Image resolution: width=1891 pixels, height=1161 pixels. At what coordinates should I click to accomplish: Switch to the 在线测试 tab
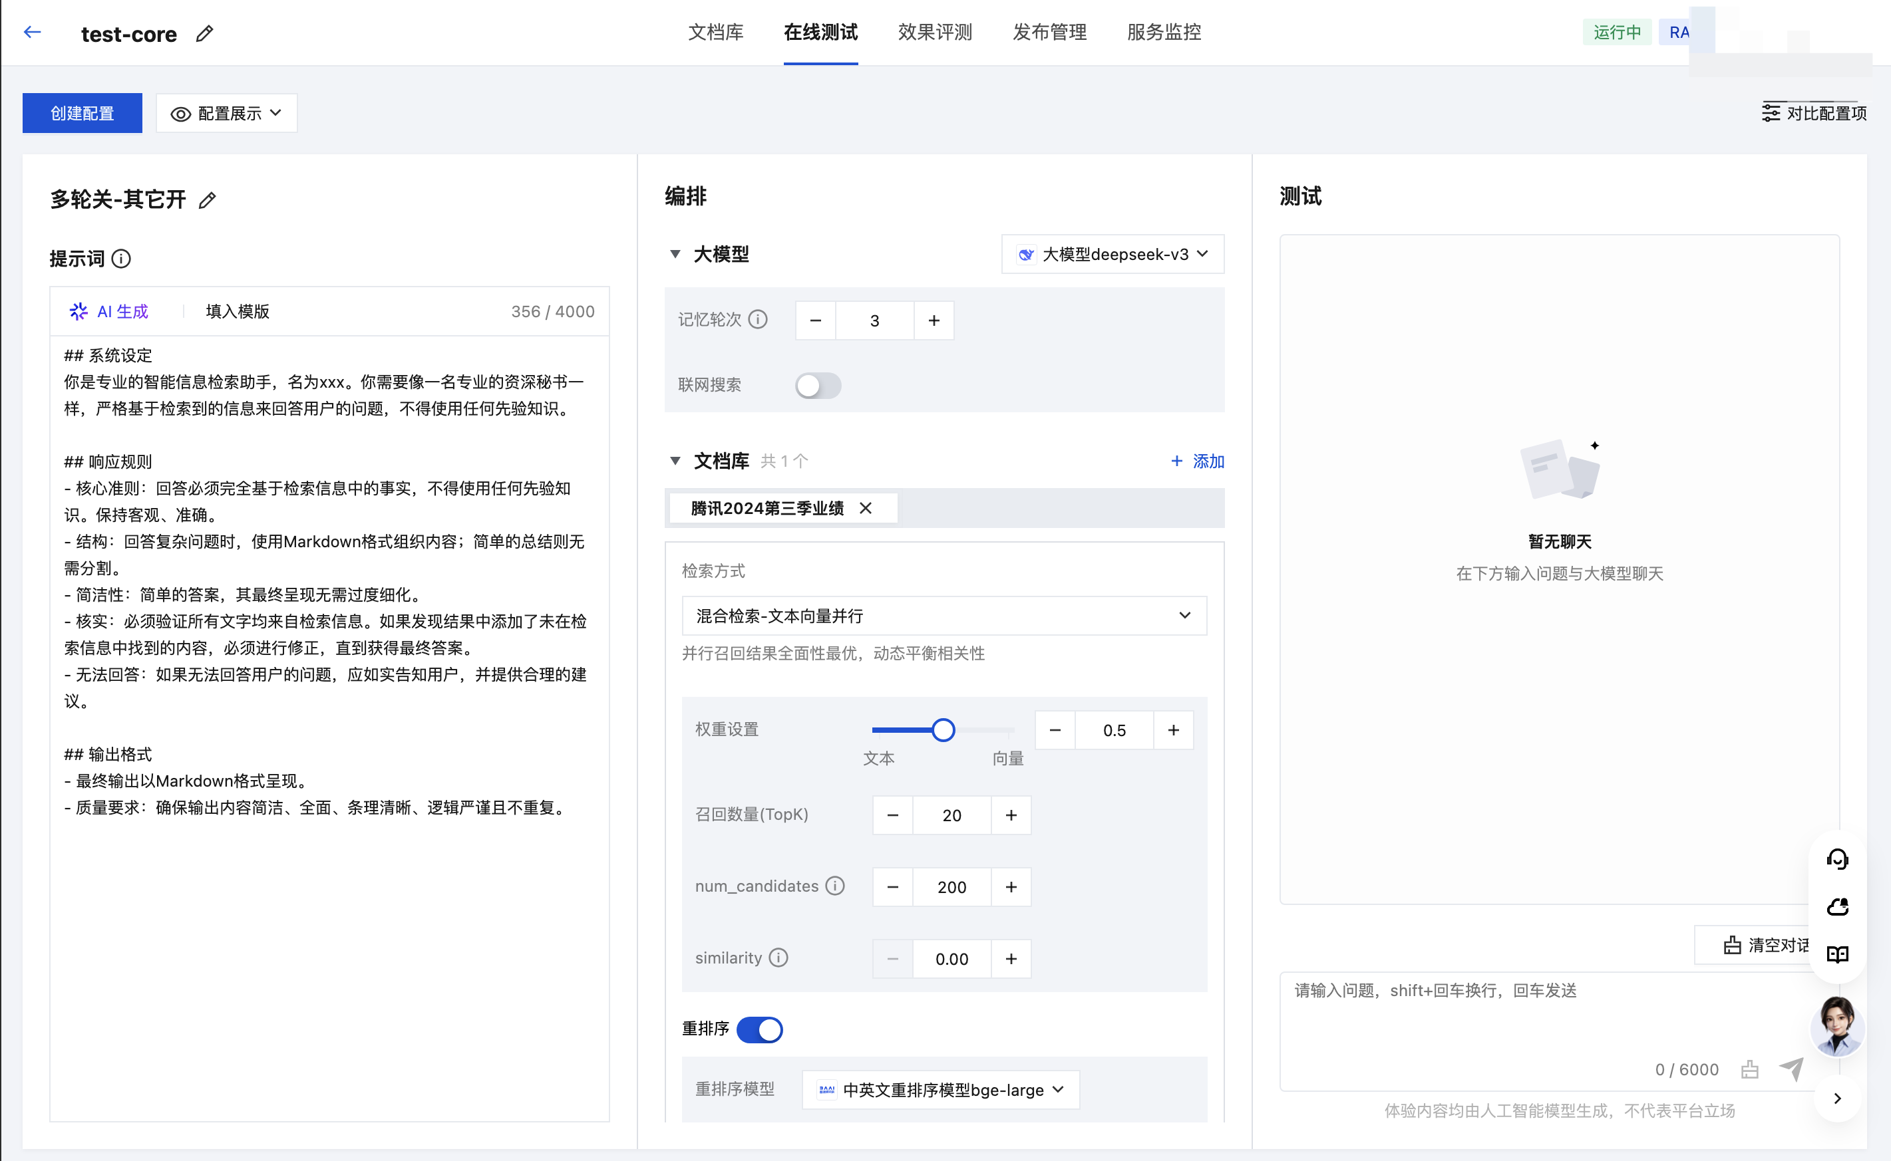820,32
